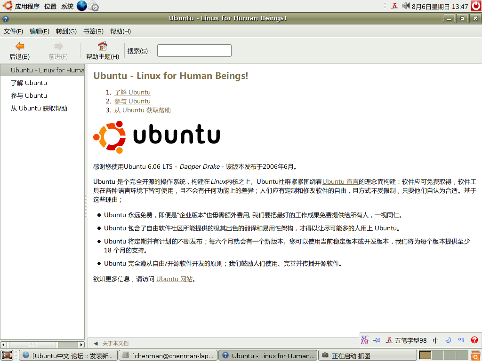Click the SCIM logo on the input toolbar
This screenshot has height=361, width=482.
pyautogui.click(x=365, y=340)
